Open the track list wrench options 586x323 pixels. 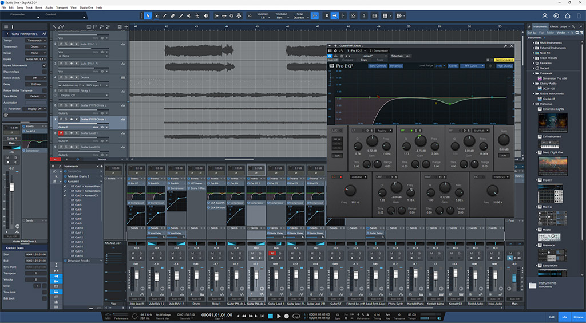(x=54, y=26)
